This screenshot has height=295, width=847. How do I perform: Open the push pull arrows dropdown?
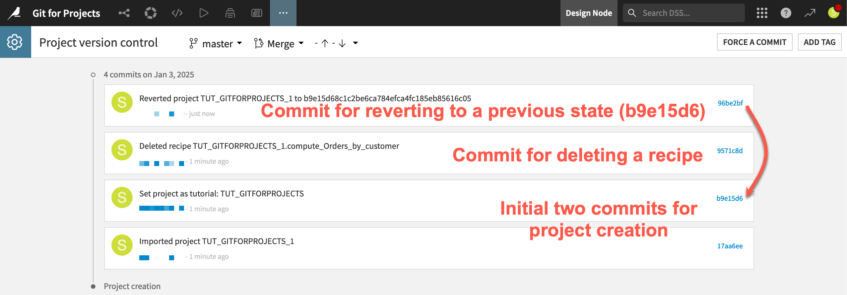336,43
